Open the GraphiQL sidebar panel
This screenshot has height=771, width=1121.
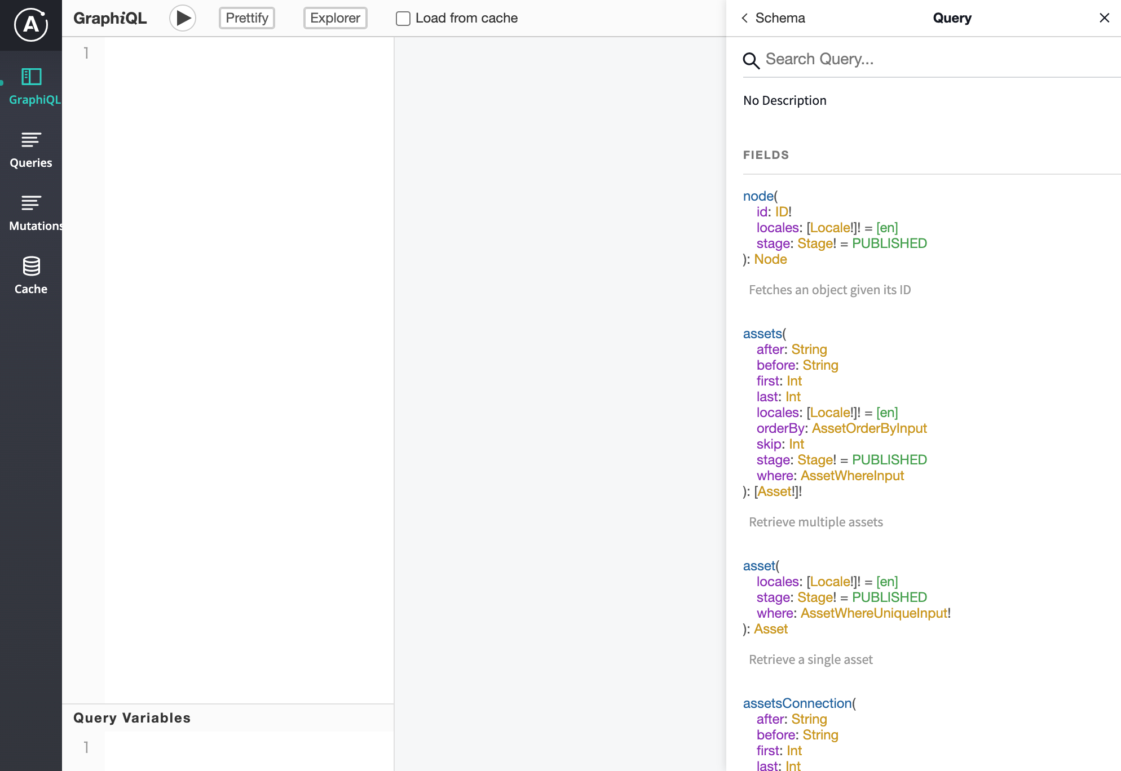click(x=31, y=86)
